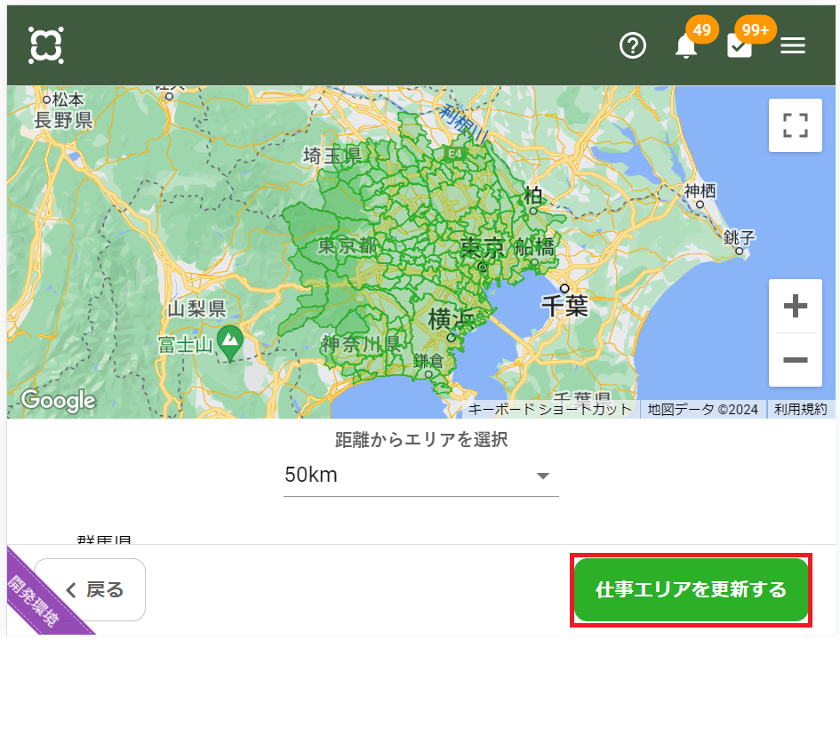
Task: Zoom in on the map
Action: (x=795, y=307)
